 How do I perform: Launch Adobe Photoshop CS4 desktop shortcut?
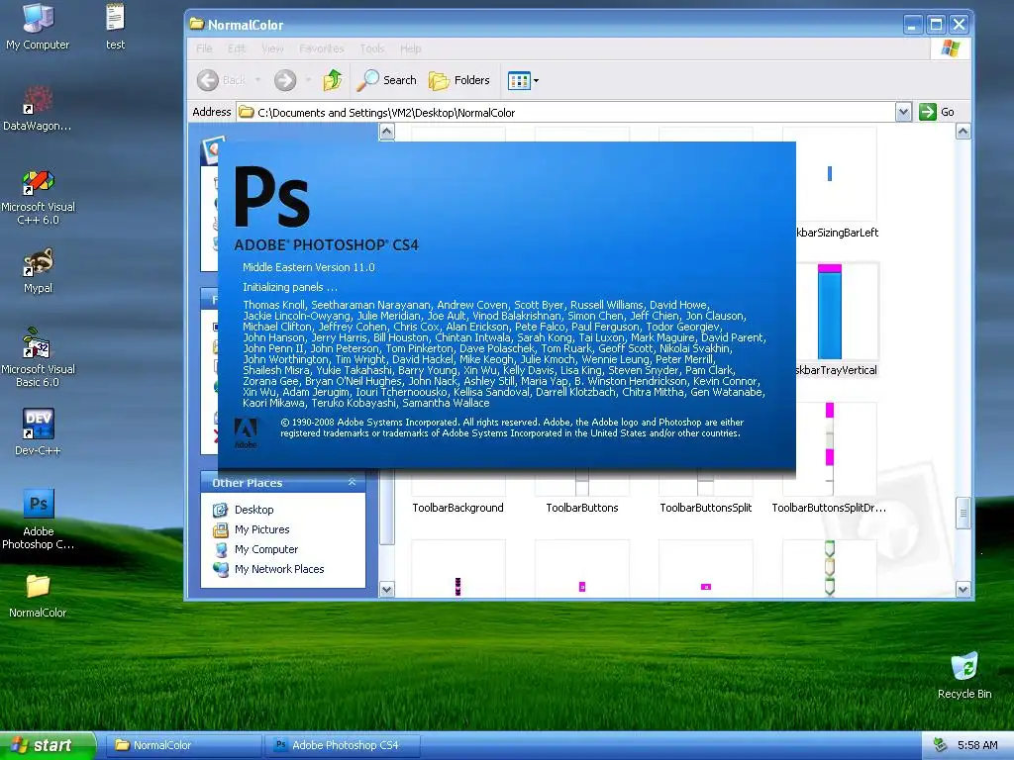[38, 519]
